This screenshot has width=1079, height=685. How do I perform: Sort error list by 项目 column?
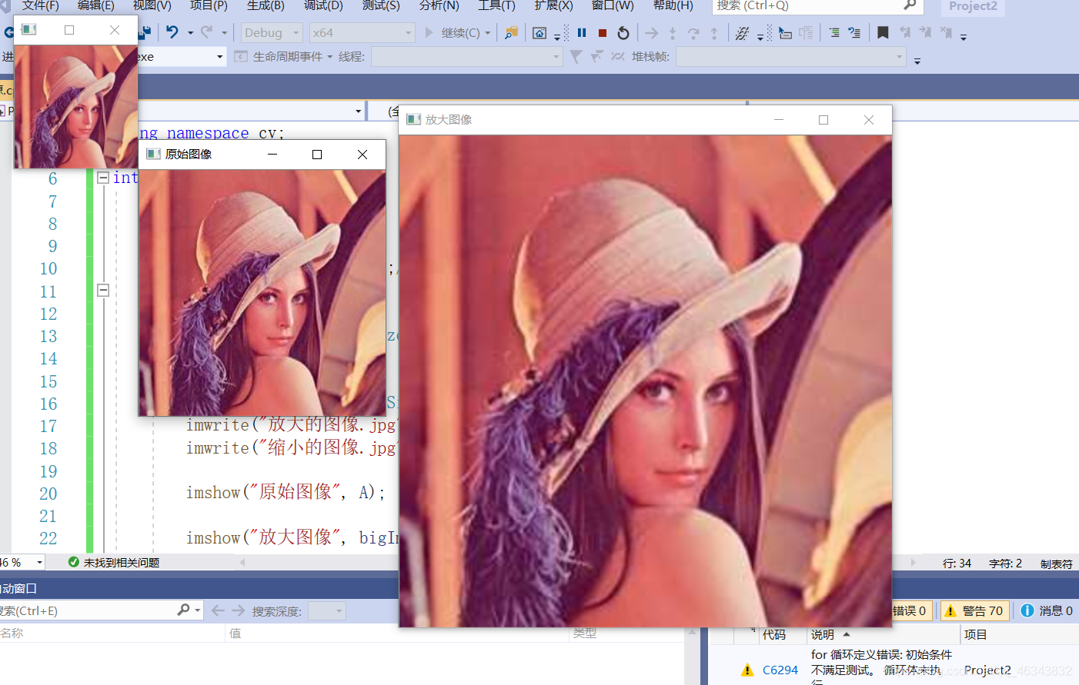coord(1019,634)
